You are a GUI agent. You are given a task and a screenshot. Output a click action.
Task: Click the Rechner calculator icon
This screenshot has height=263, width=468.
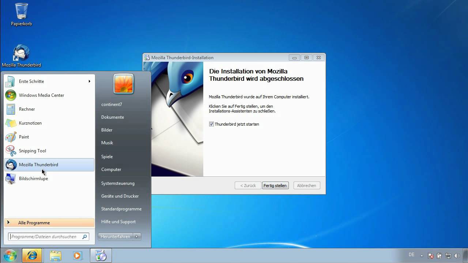pyautogui.click(x=11, y=109)
